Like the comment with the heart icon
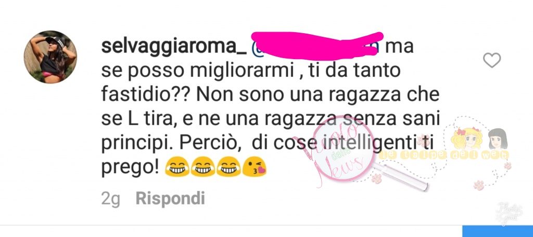This screenshot has width=533, height=237. tap(492, 61)
